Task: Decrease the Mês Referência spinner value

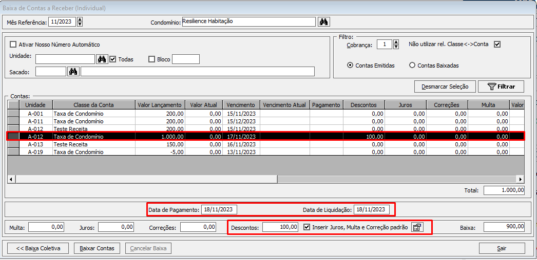Action: click(80, 24)
